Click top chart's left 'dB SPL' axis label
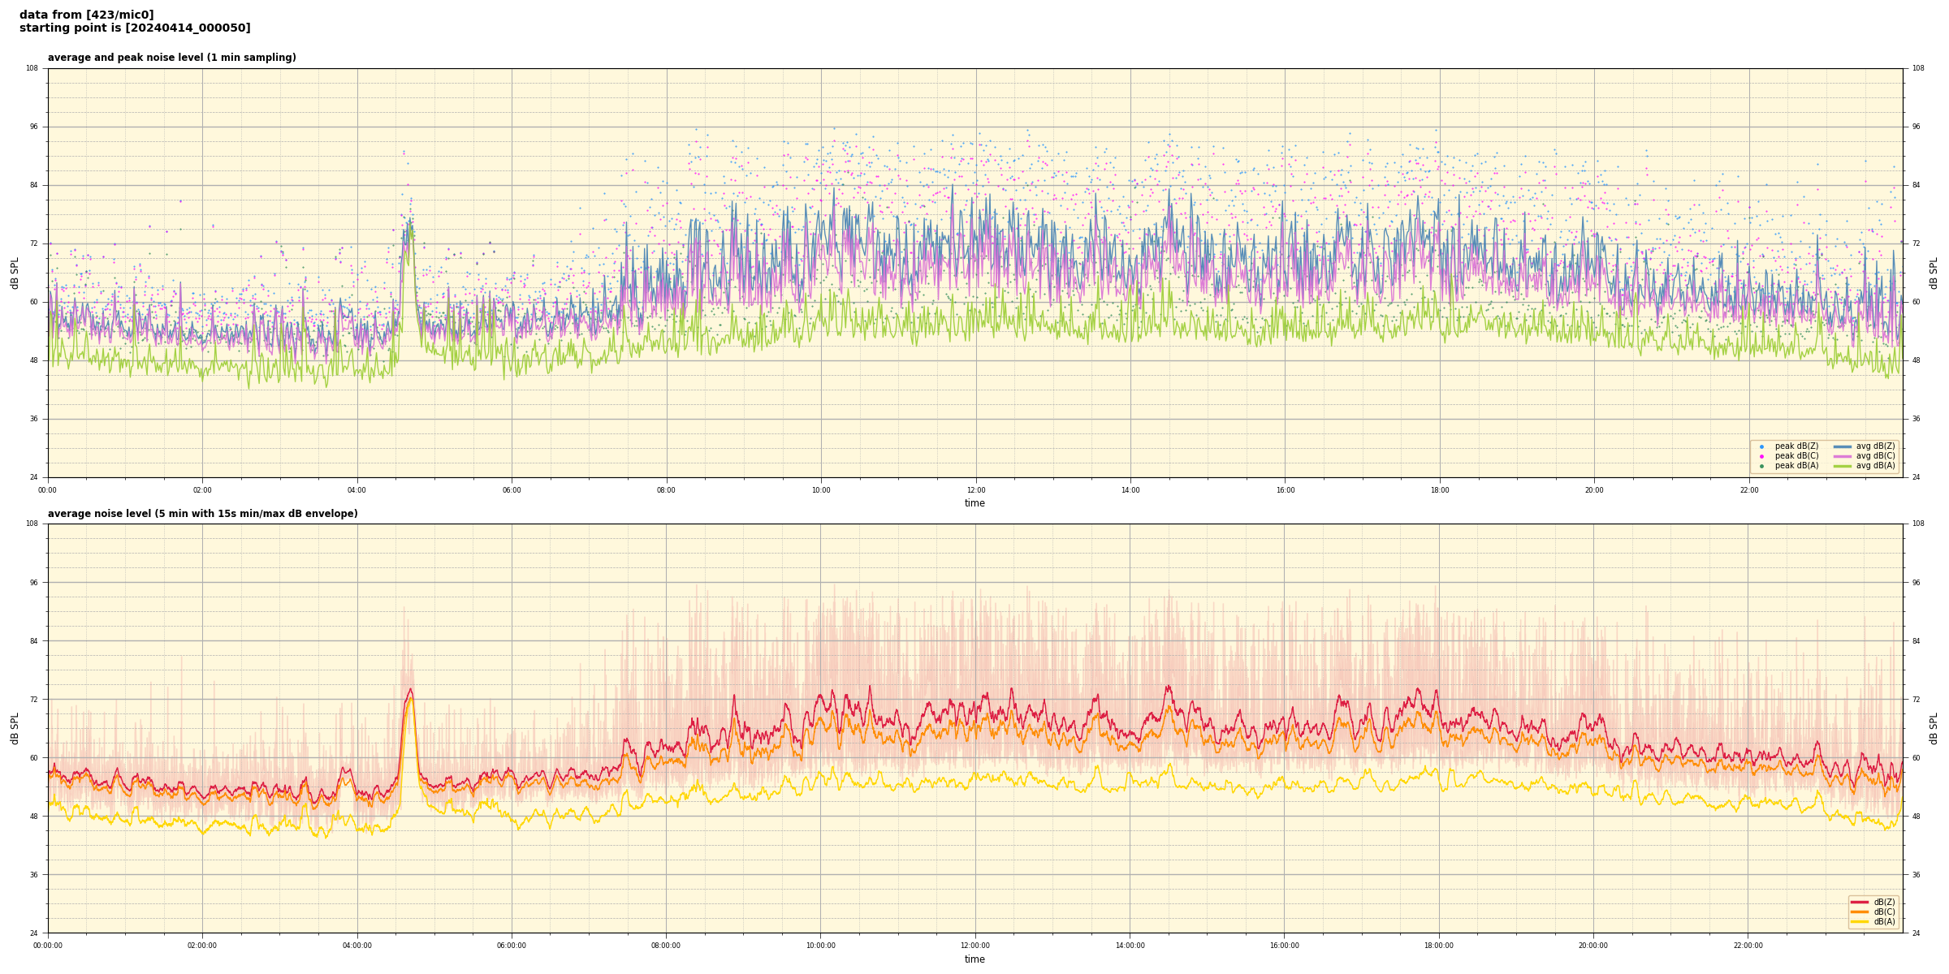 pos(15,273)
